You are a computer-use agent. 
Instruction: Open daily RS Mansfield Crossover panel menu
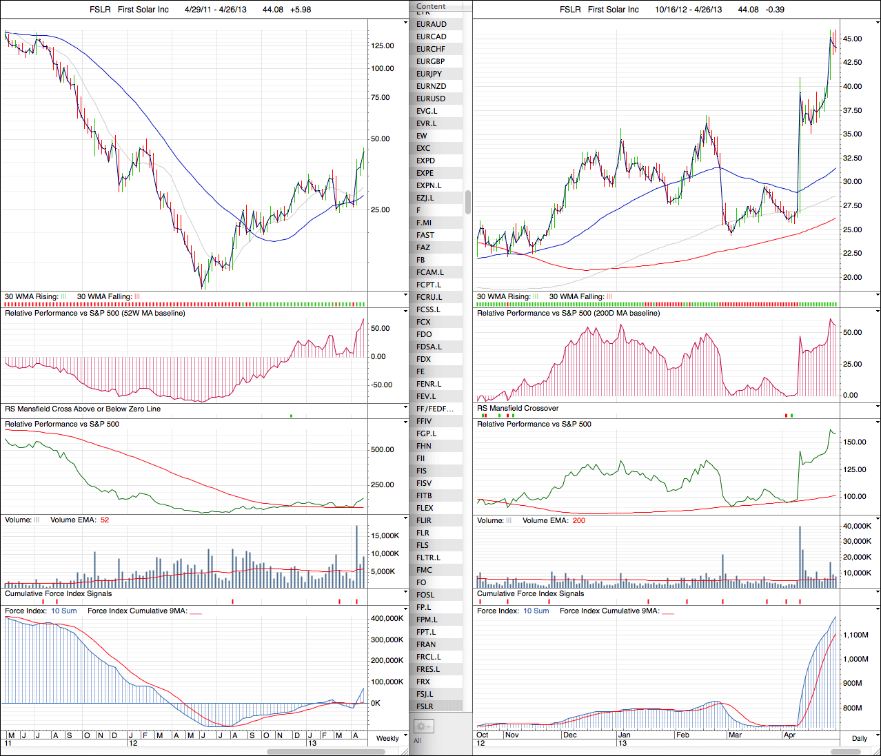pos(877,407)
